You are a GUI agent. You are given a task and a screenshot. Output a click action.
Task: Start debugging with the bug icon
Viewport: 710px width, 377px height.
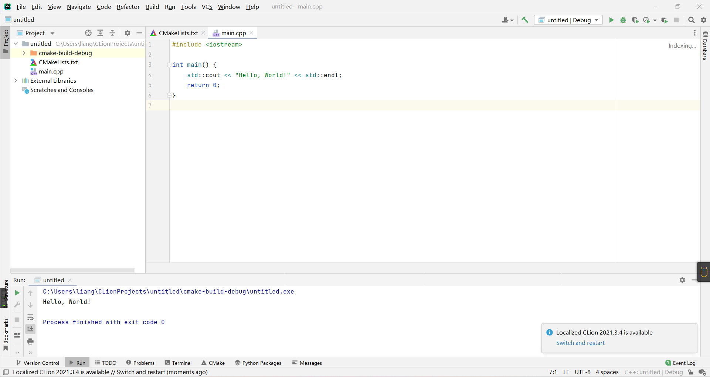(623, 20)
